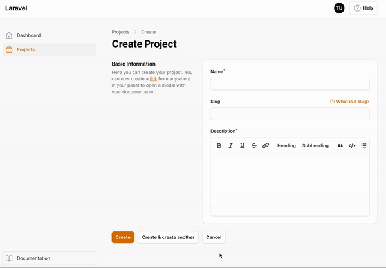Click the Dashboard home icon
Viewport: 386px width, 268px height.
[9, 35]
